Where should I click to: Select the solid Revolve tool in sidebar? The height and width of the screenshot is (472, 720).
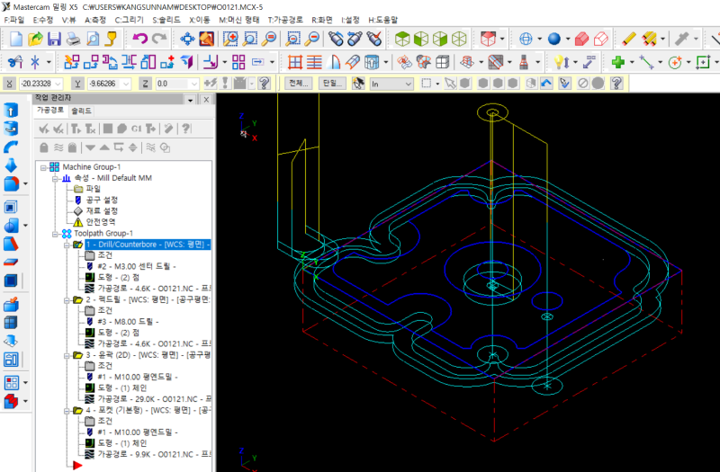[12, 129]
